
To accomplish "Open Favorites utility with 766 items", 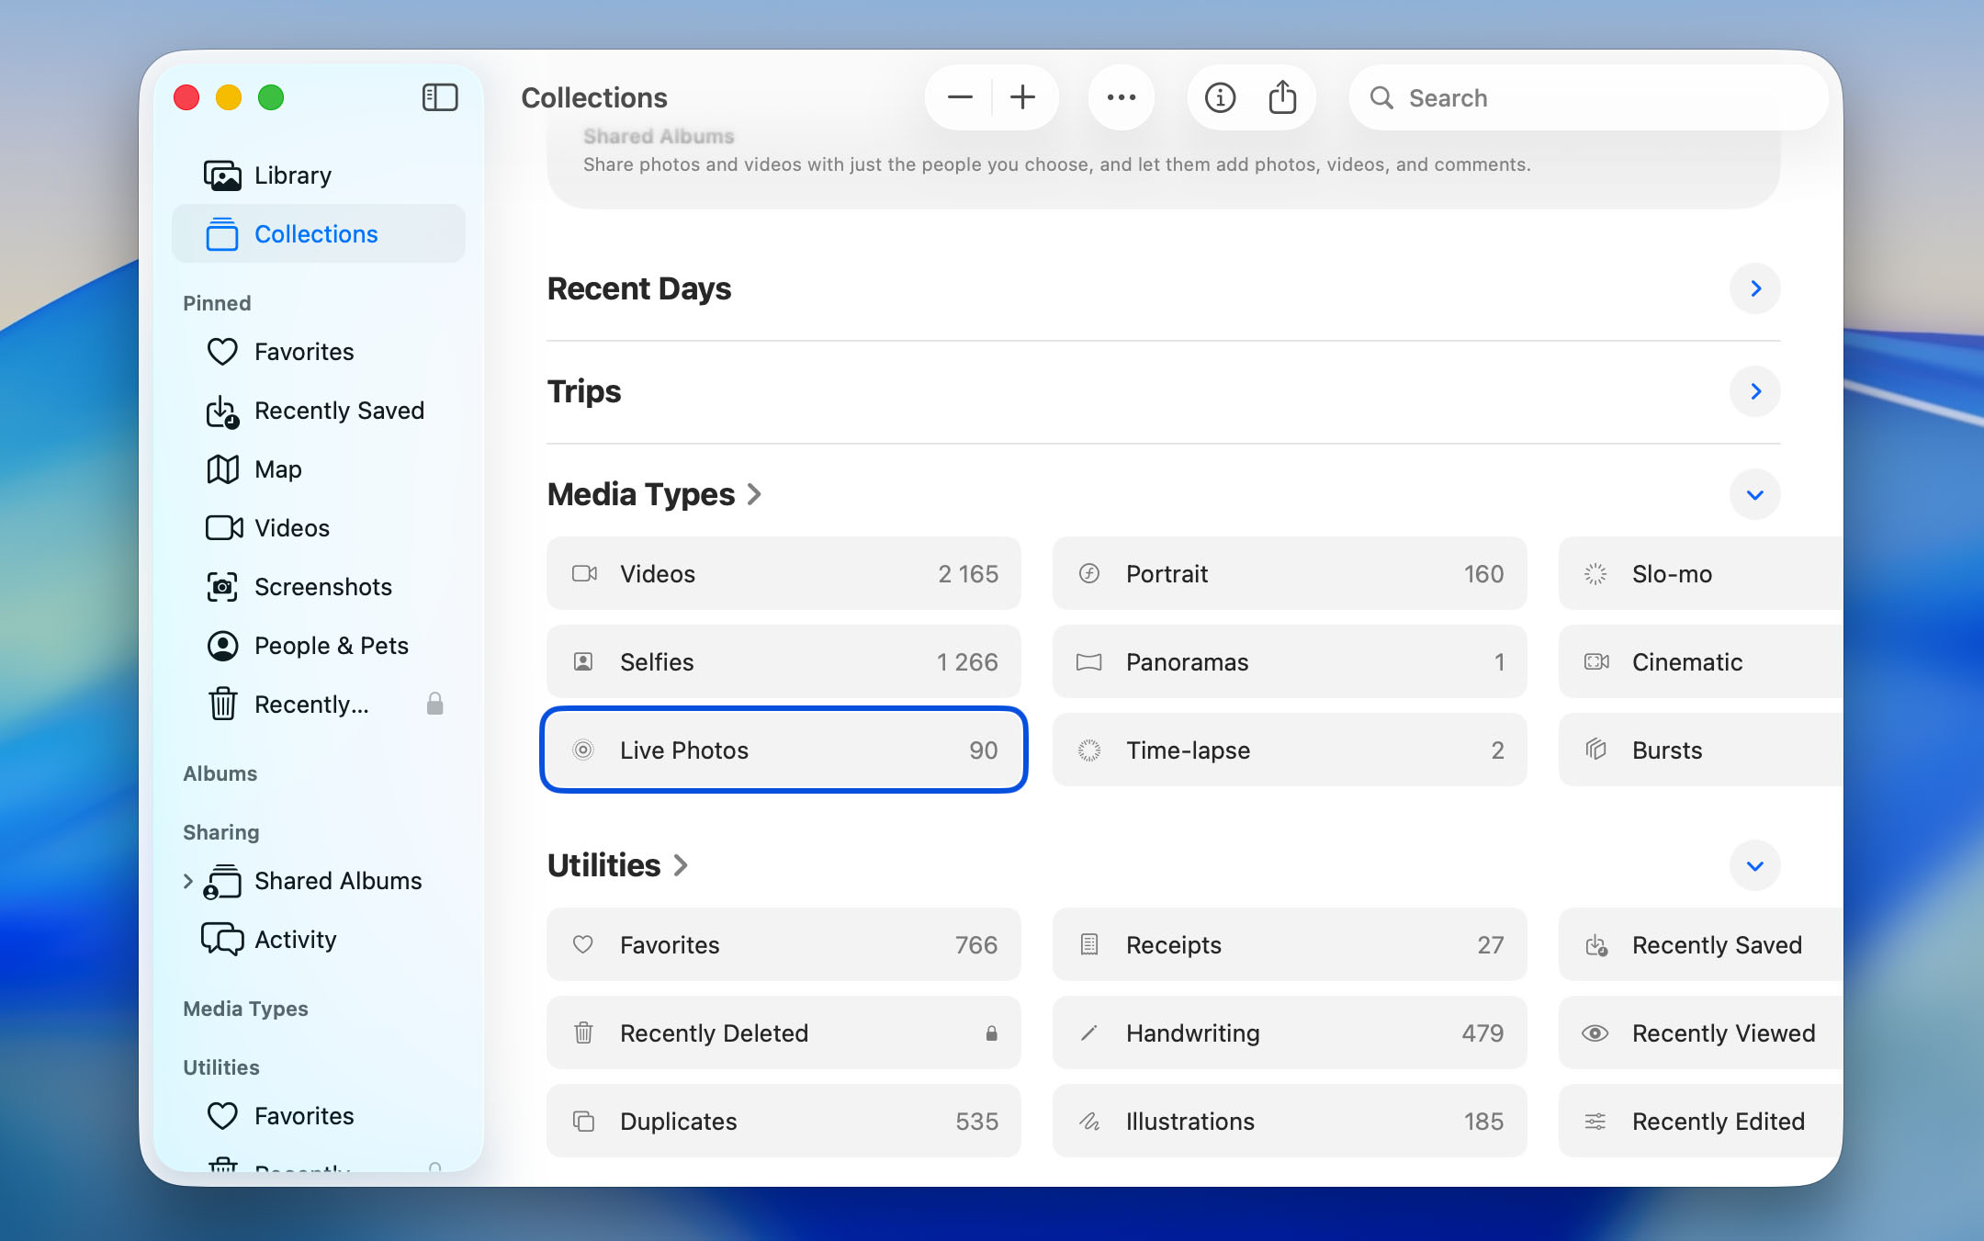I will (783, 944).
